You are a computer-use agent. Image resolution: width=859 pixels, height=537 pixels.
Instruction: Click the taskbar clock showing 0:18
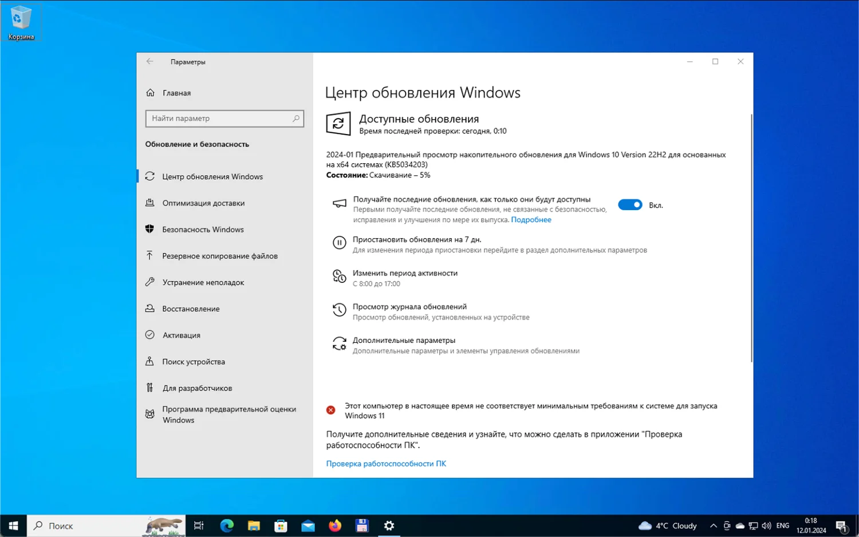[x=811, y=526]
